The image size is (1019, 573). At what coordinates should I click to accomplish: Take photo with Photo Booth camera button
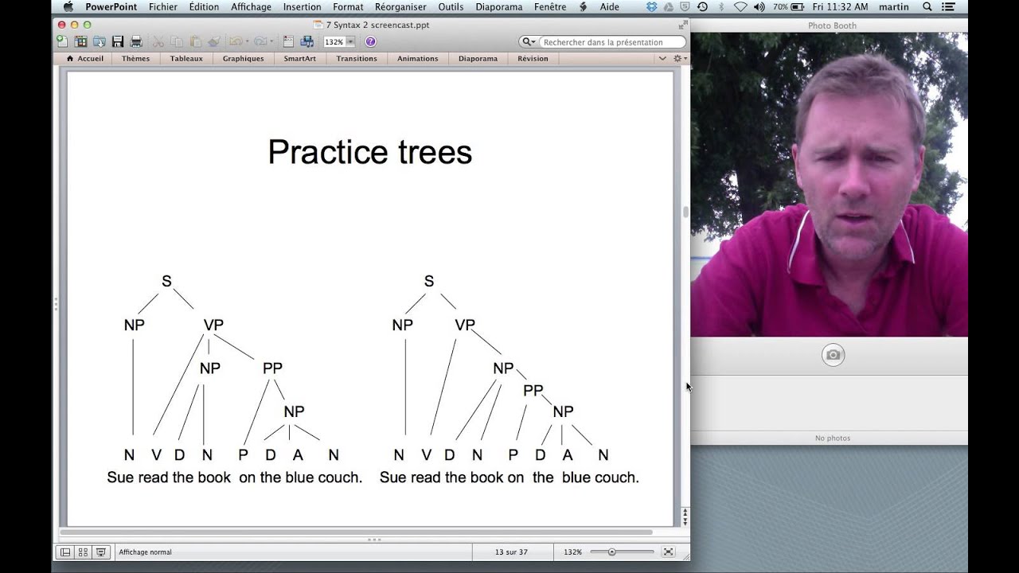pyautogui.click(x=833, y=355)
